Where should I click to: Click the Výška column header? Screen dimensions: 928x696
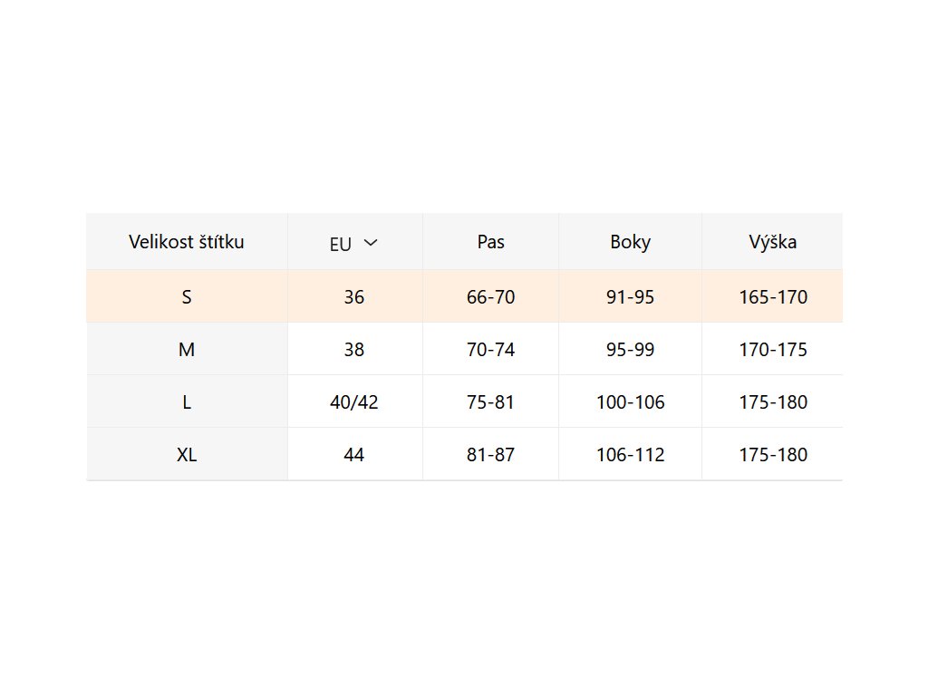click(772, 242)
